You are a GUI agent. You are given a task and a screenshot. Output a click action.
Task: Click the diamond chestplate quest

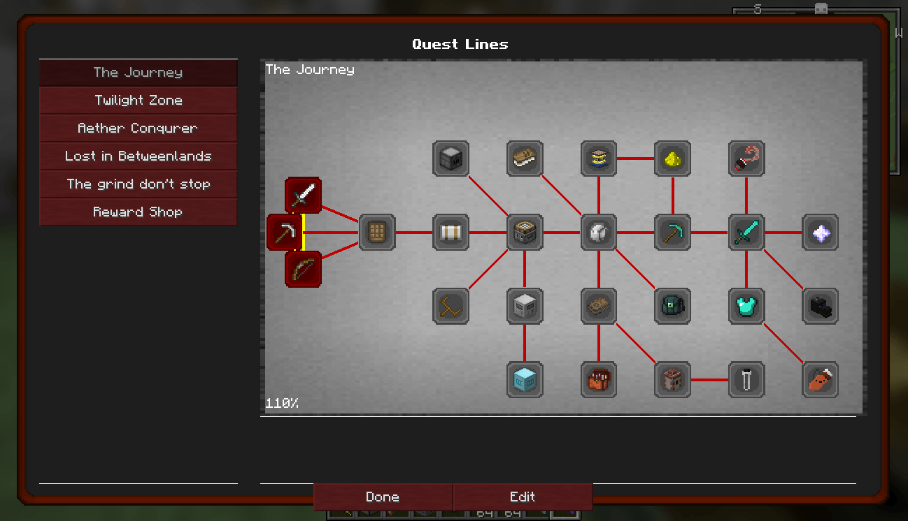746,306
